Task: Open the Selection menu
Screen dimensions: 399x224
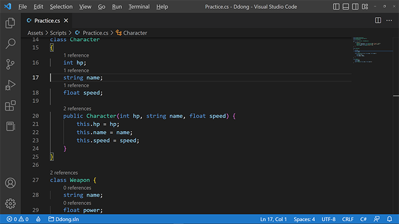Action: point(61,7)
